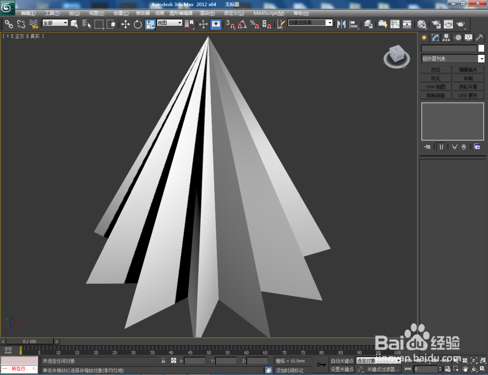The image size is (488, 375).
Task: Toggle Spinner Snap
Action: 267,24
